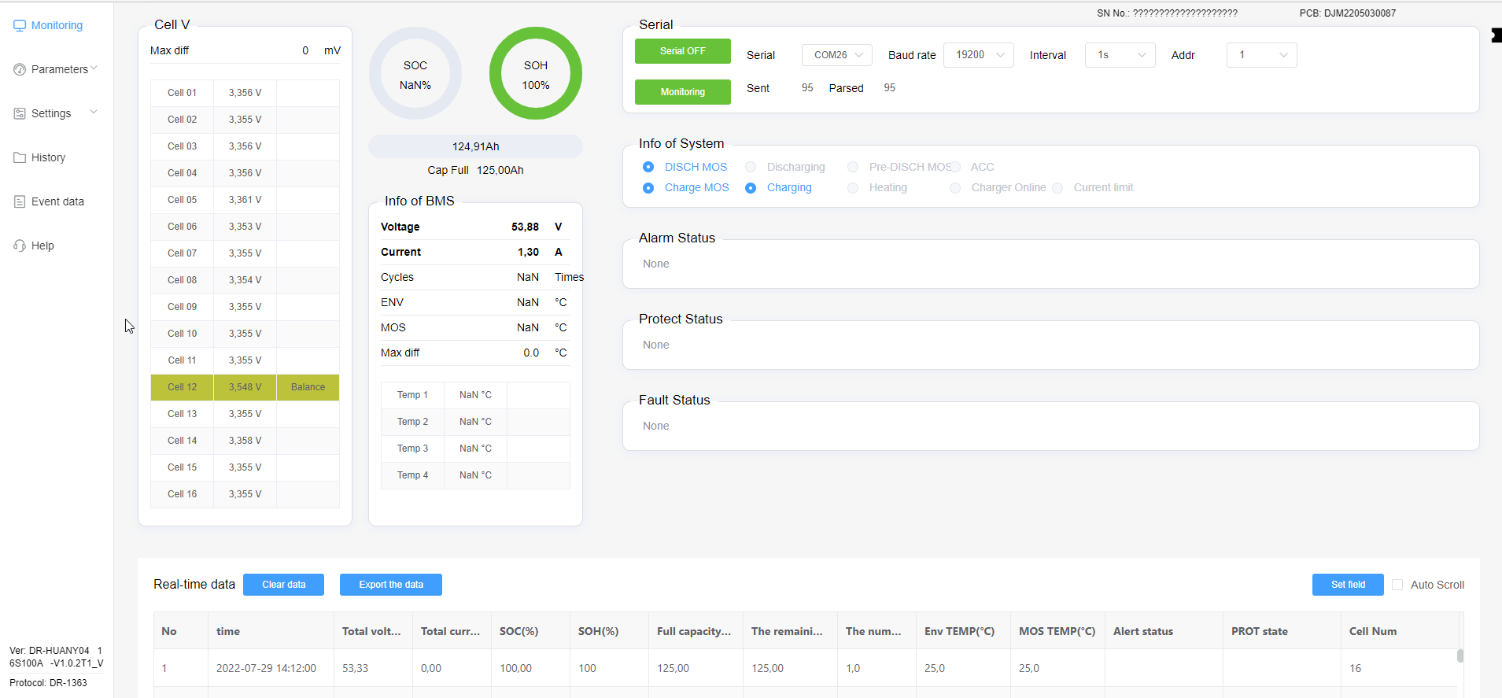Click the Help headset icon
Screen dimensions: 1502x698
pos(20,246)
